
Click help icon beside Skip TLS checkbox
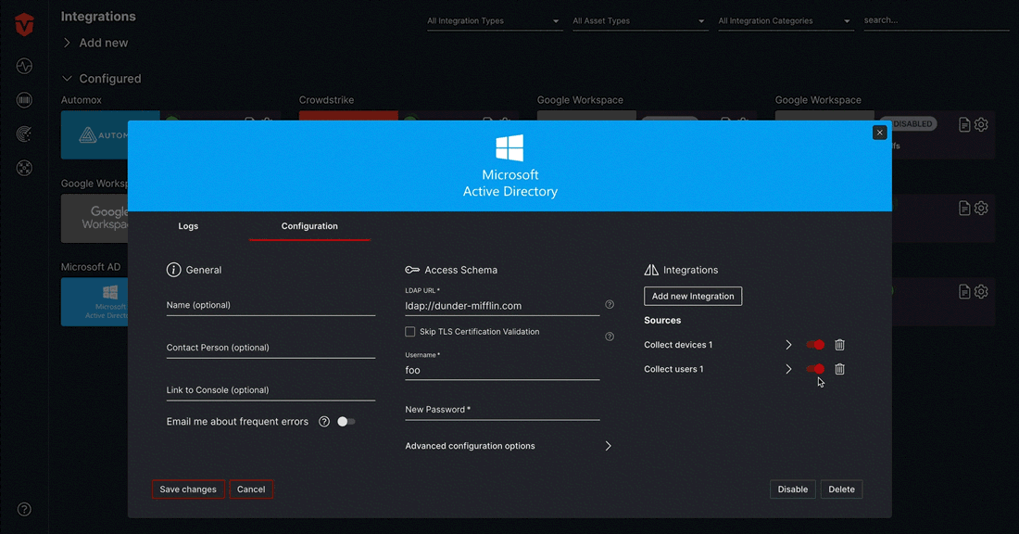[x=610, y=337]
